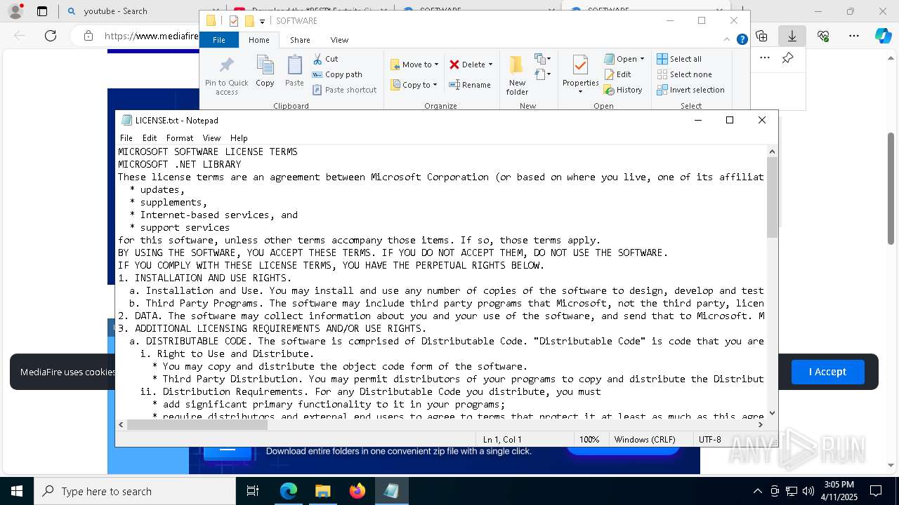
Task: Open Notepad View menu
Action: [x=211, y=138]
